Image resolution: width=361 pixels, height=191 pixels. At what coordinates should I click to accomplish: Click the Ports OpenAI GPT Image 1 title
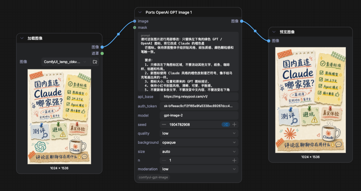(169, 12)
